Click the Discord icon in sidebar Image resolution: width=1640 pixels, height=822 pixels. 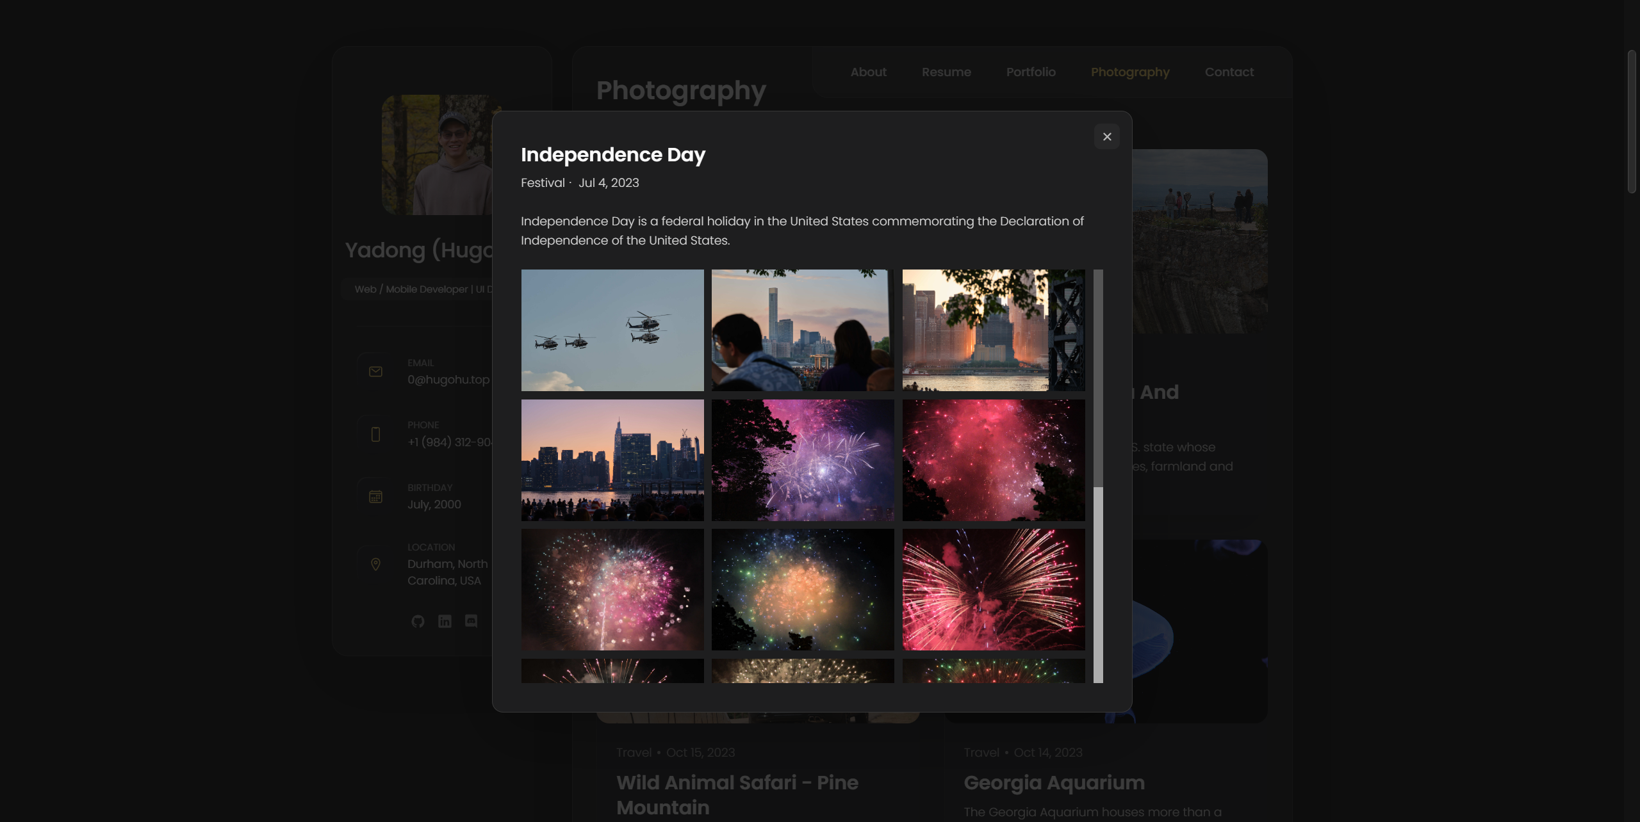pos(471,621)
